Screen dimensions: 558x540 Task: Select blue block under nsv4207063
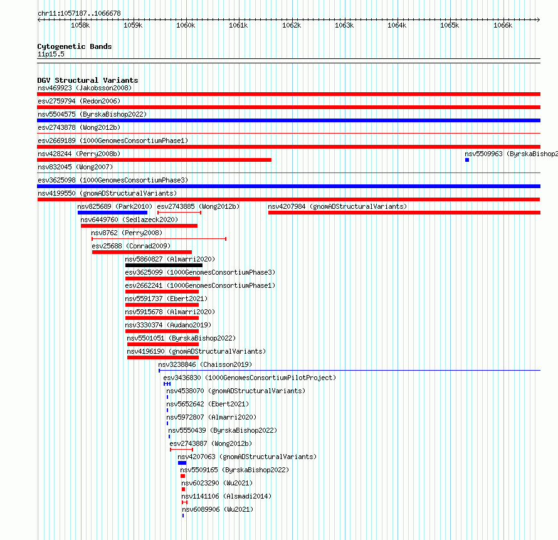[x=182, y=463]
